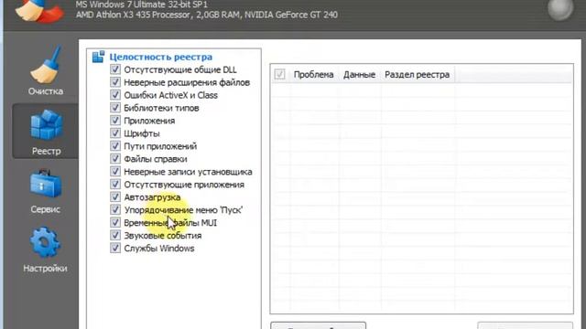This screenshot has width=586, height=329.
Task: Disable Отсутствующие приложения checkbox
Action: (115, 185)
